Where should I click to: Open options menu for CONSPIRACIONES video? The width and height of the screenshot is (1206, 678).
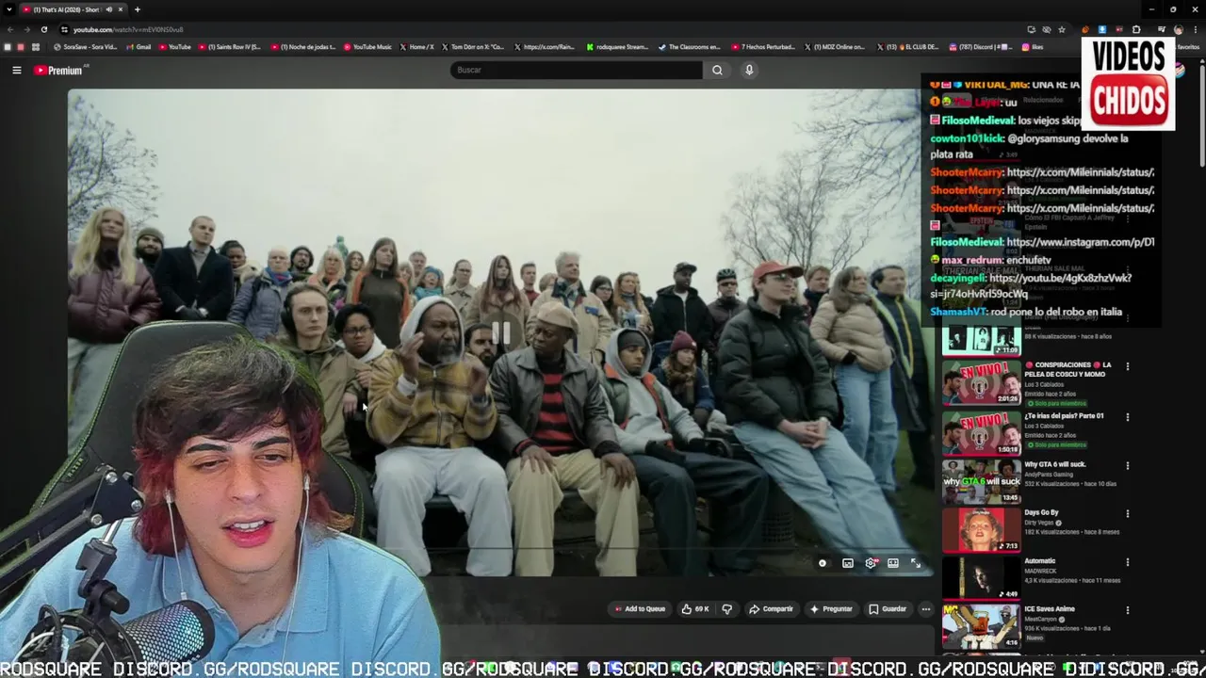tap(1128, 366)
